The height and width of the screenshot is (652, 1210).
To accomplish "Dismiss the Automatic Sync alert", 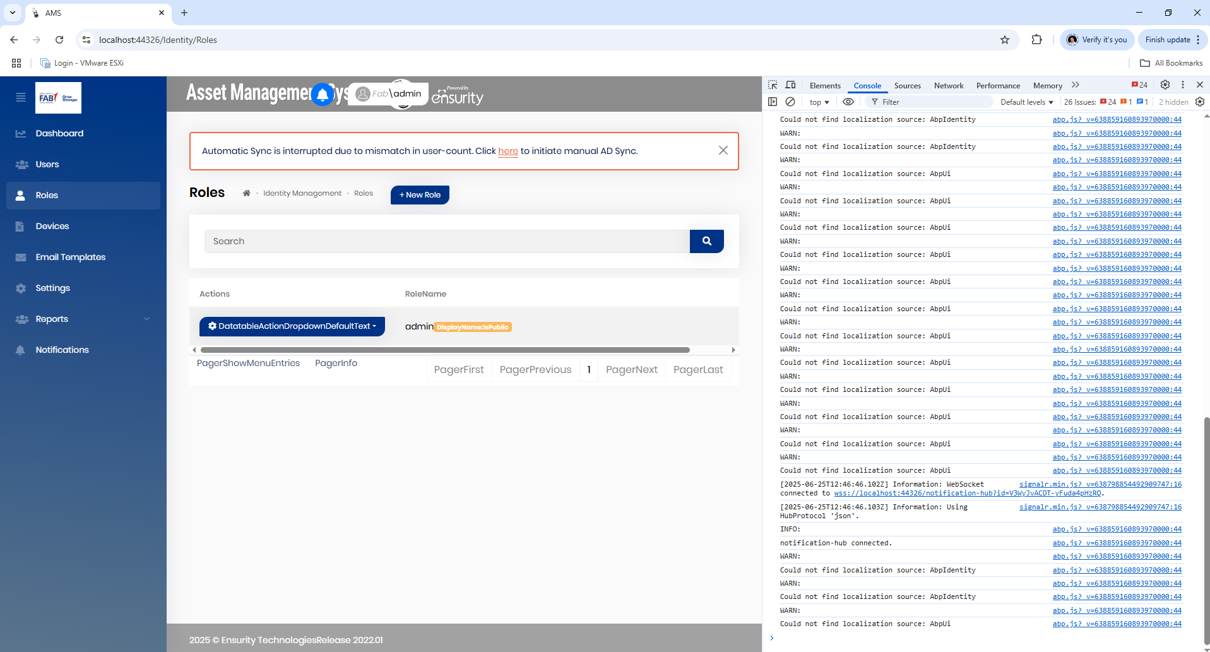I will 723,150.
